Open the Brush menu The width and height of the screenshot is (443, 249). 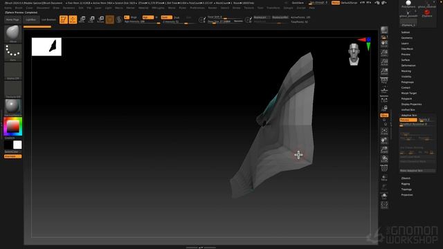[19, 8]
